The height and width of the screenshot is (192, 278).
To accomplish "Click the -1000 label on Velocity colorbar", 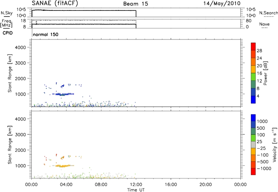I will click(x=264, y=168).
